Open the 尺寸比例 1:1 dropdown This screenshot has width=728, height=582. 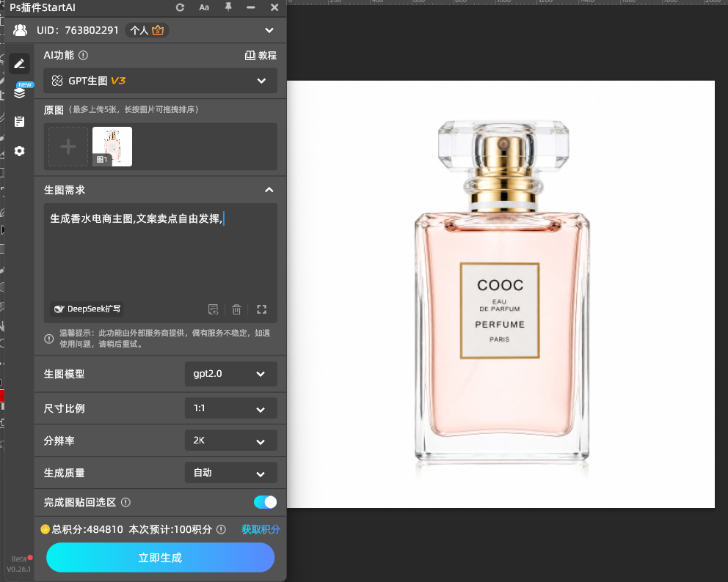coord(230,408)
